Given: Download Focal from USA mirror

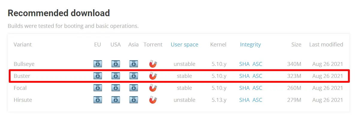Looking at the screenshot, I should click(x=116, y=88).
